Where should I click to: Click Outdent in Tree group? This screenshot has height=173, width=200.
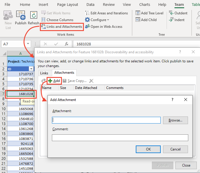coord(178,13)
